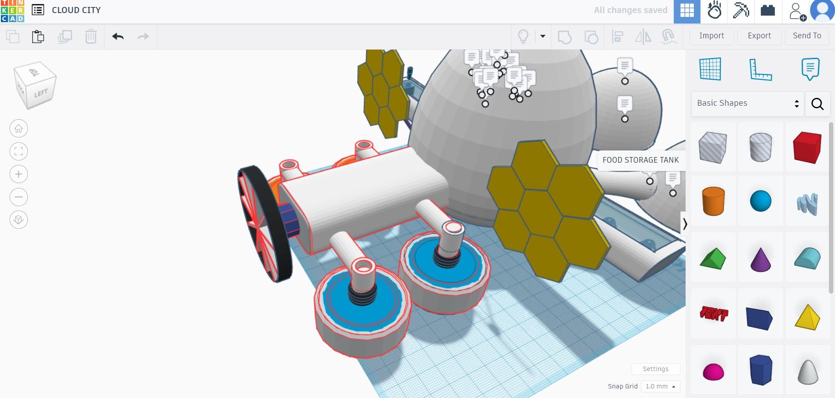Pick the magenta Half Sphere shape

click(x=713, y=372)
